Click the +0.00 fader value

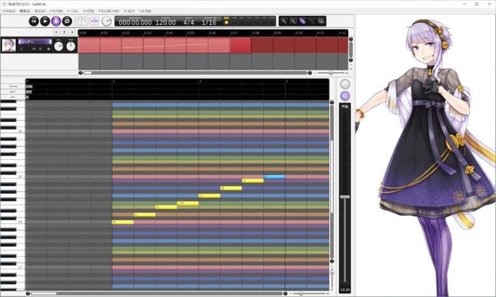(345, 290)
